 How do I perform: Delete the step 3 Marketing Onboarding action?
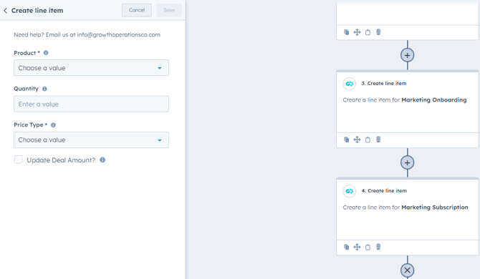378,139
